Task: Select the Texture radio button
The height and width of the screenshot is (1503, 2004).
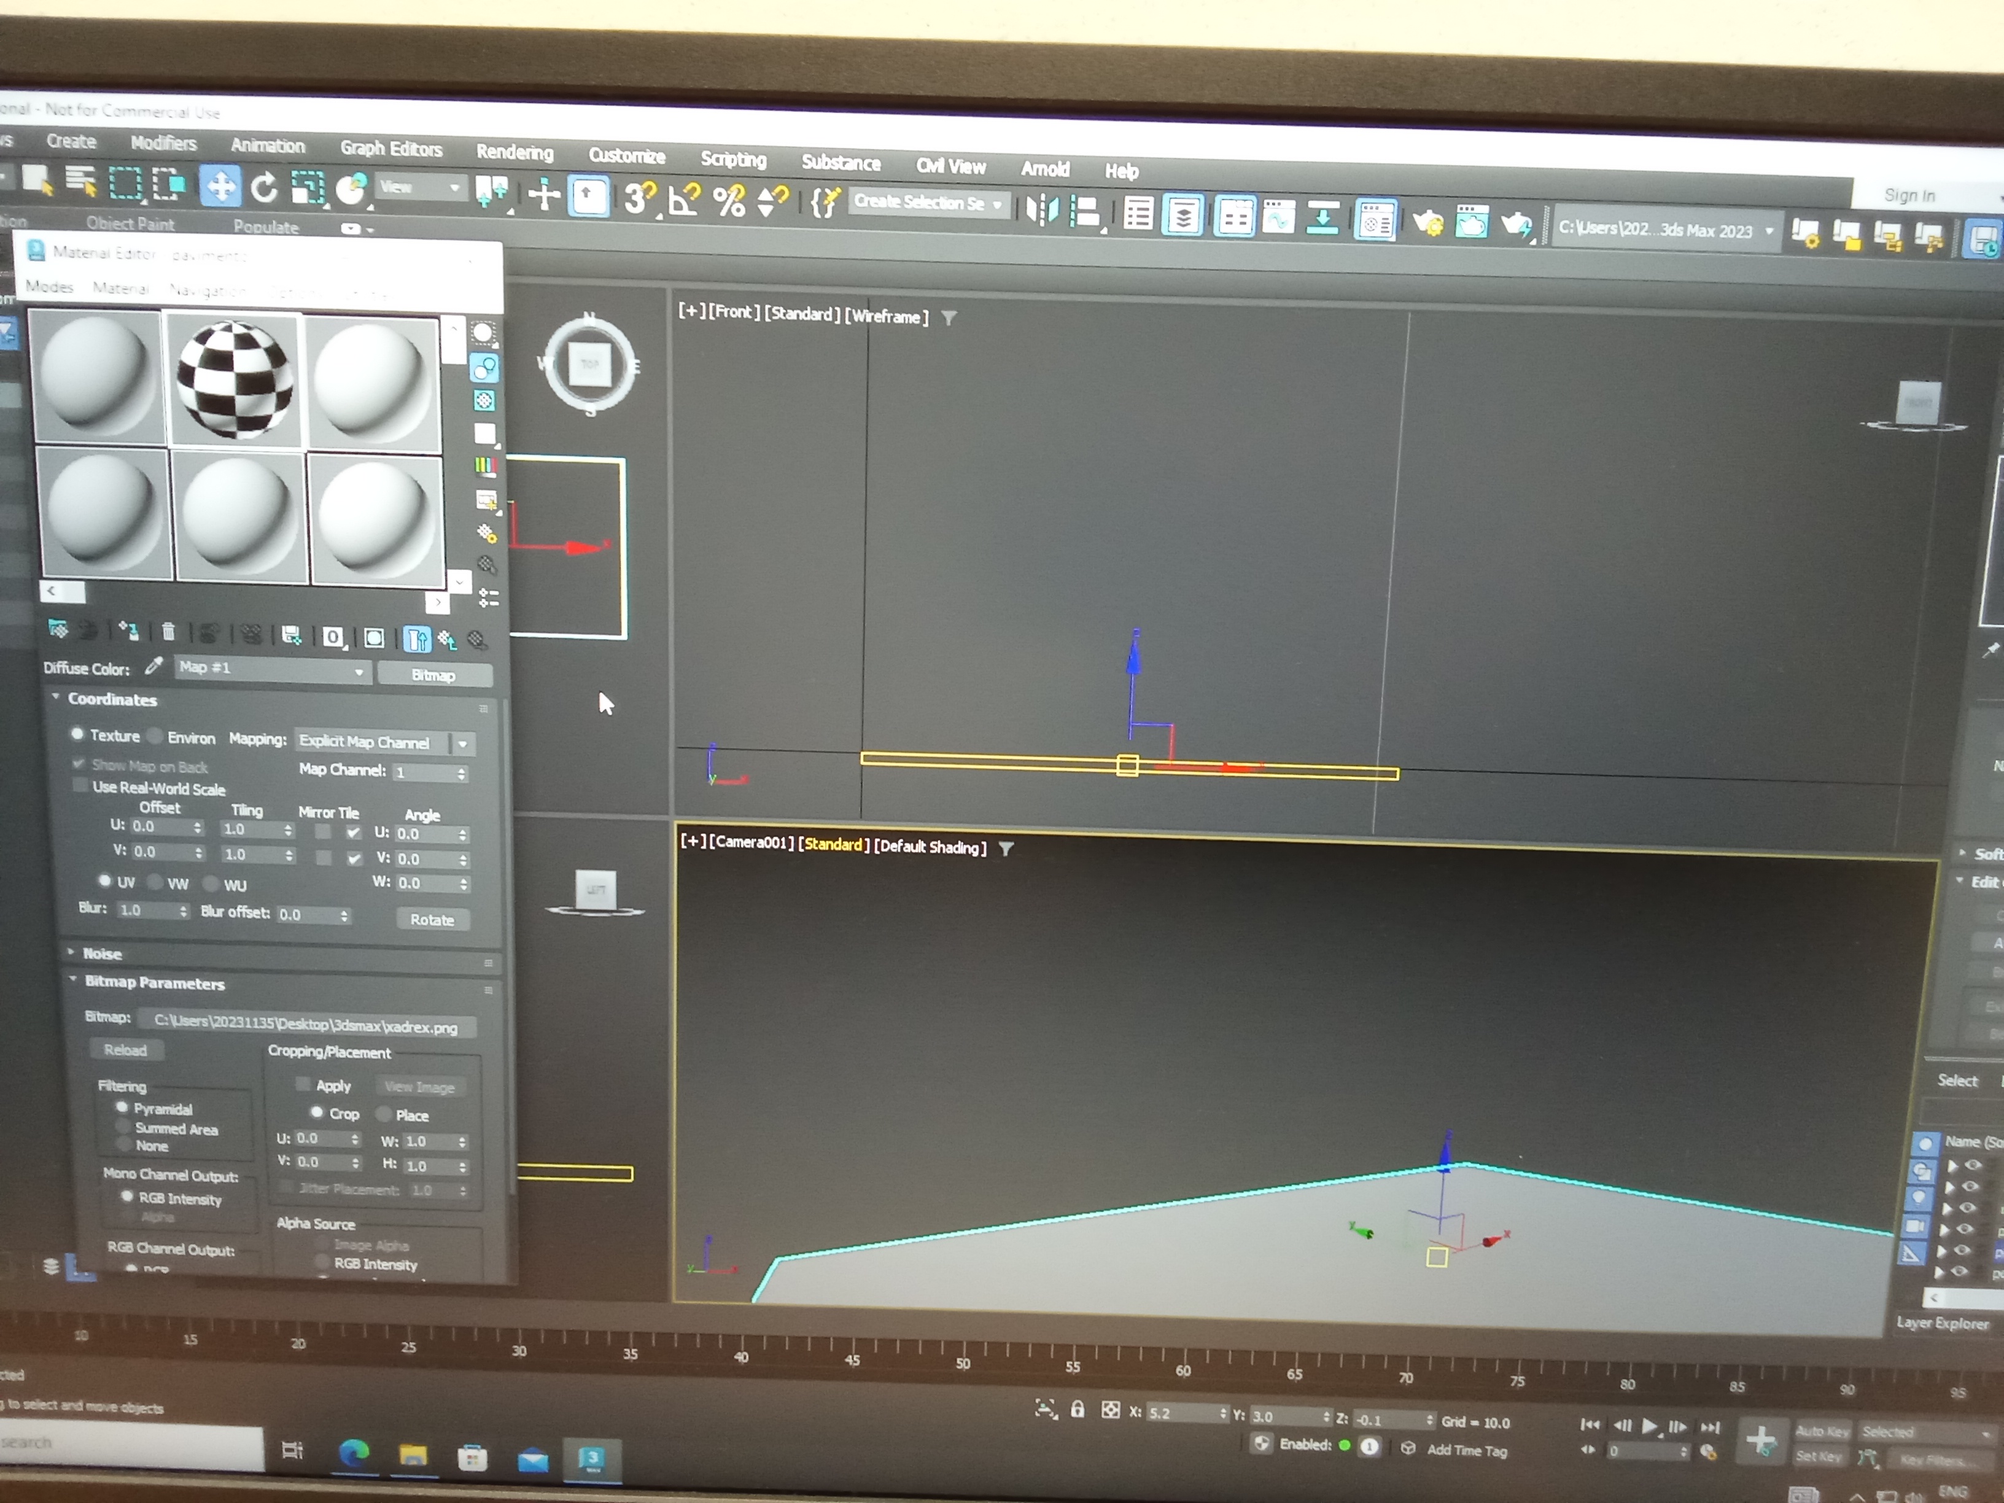Action: tap(77, 734)
